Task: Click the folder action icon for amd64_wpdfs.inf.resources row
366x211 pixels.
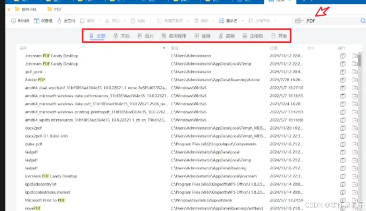Action: (x=355, y=120)
